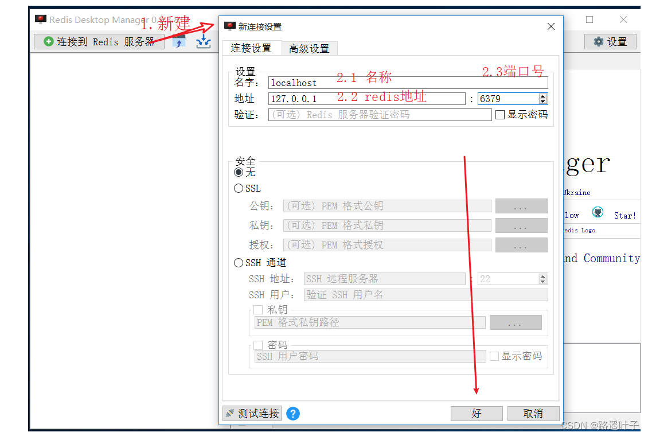Decrease the SSH port 22 with the down stepper

[543, 282]
